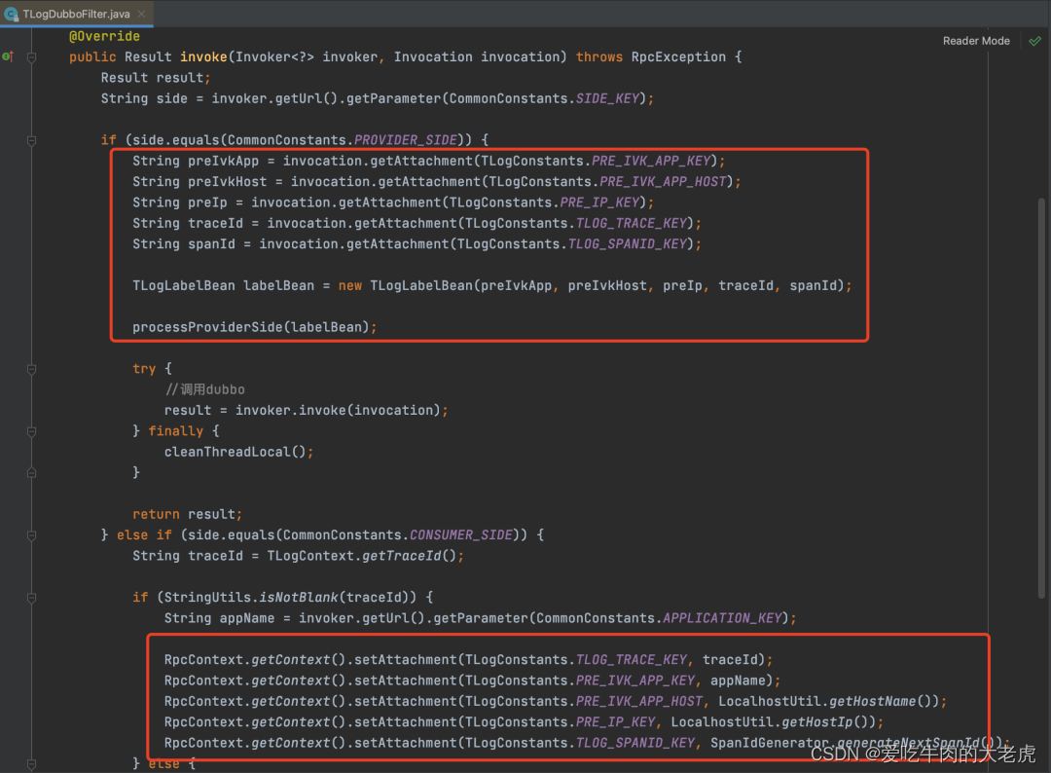The height and width of the screenshot is (773, 1051).
Task: Click the invoker.invoke(invocation) call
Action: point(338,410)
